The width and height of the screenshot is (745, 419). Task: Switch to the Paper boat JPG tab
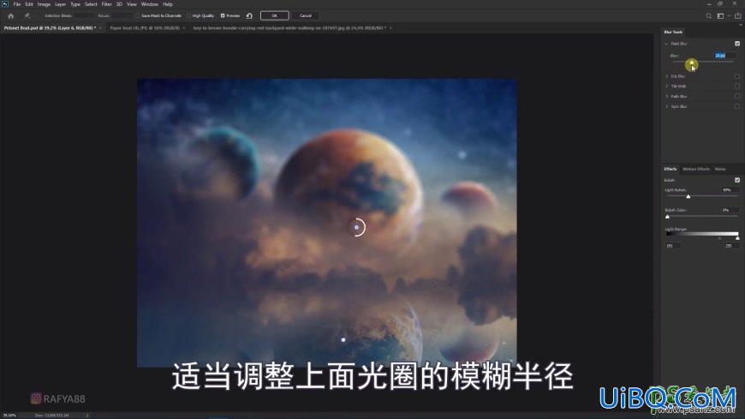[145, 28]
